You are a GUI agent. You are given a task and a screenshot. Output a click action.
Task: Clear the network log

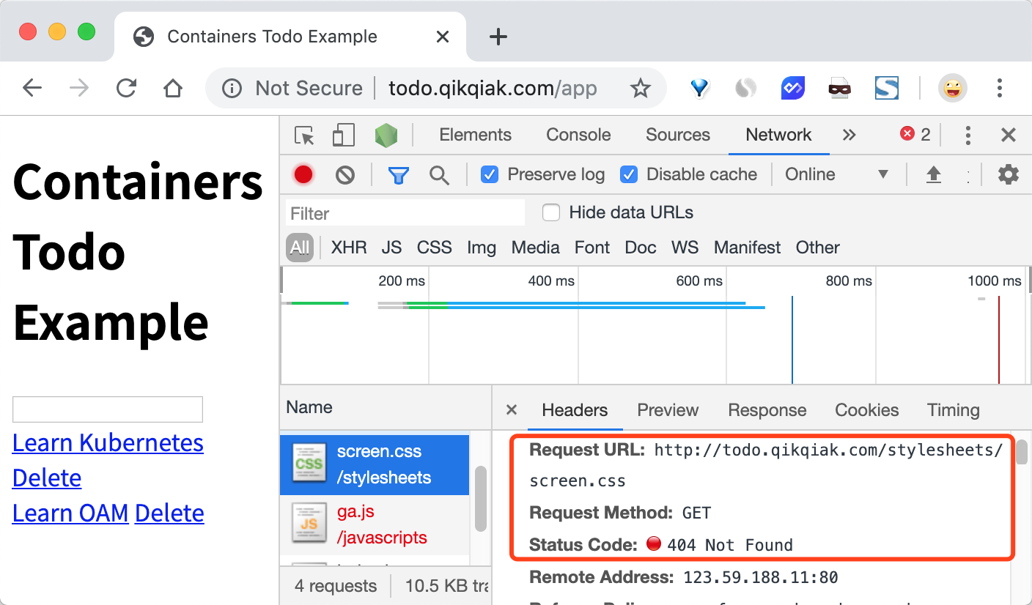pos(345,174)
